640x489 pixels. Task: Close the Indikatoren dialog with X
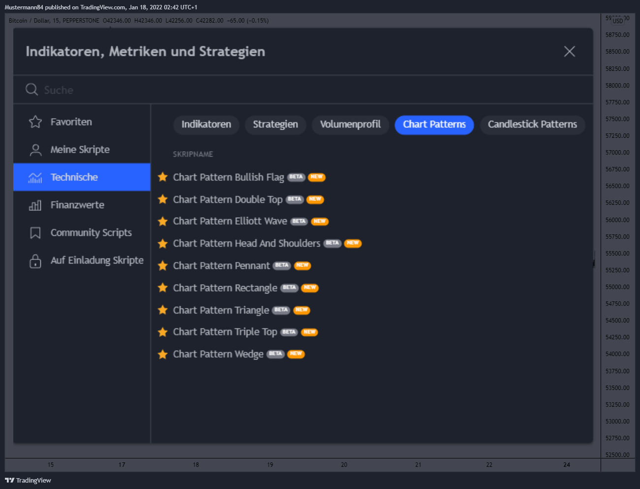pyautogui.click(x=570, y=51)
